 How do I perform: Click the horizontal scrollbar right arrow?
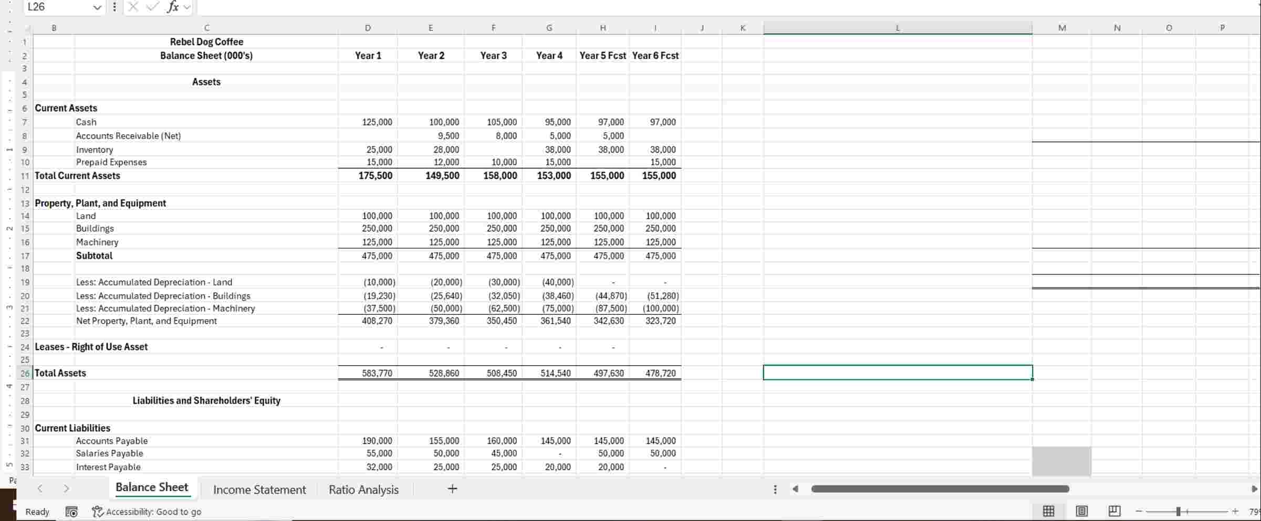(x=1255, y=489)
